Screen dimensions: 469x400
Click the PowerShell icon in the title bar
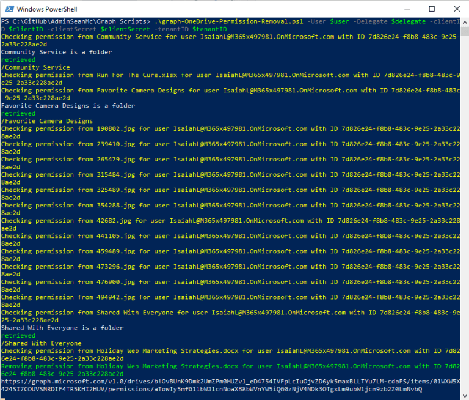(10, 9)
